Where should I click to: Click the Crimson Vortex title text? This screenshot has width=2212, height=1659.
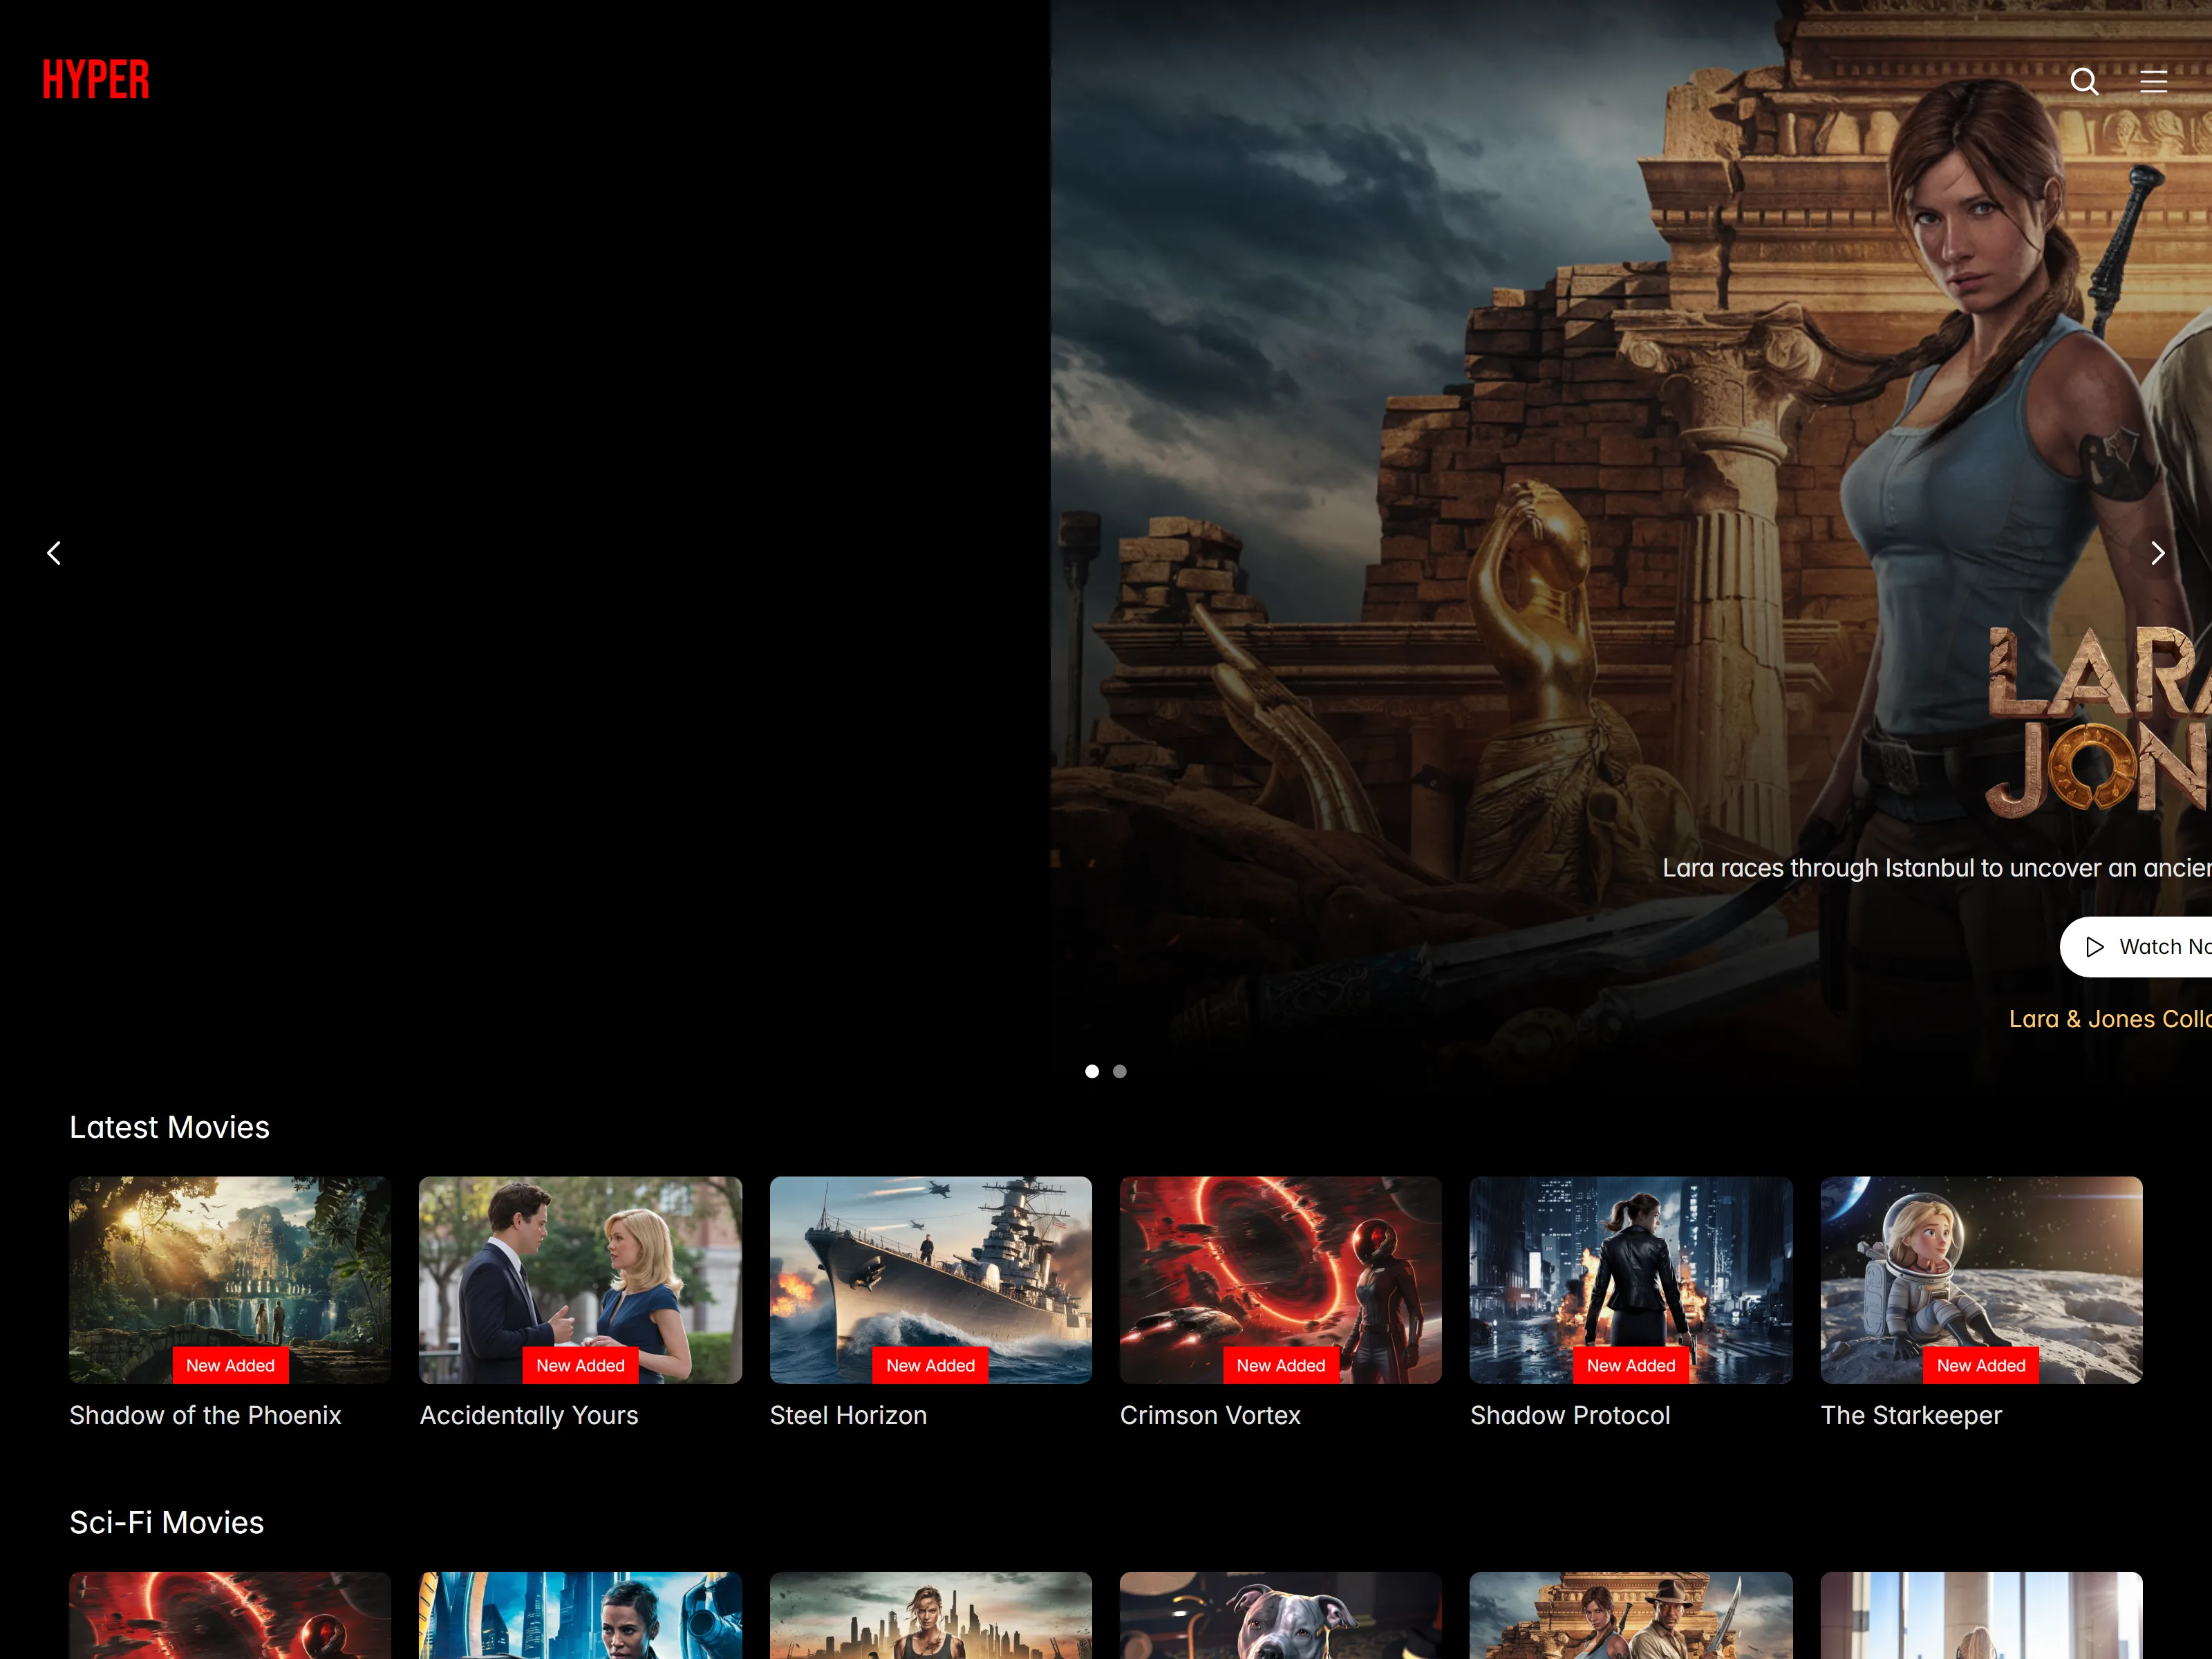tap(1210, 1415)
